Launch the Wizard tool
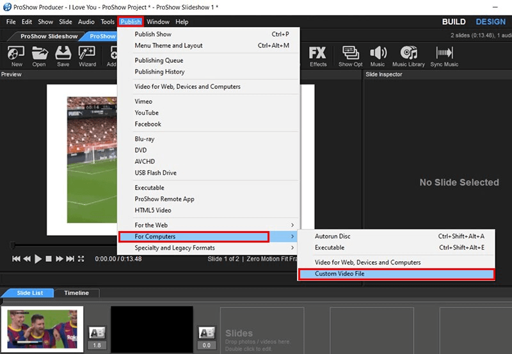512x354 pixels. point(87,55)
